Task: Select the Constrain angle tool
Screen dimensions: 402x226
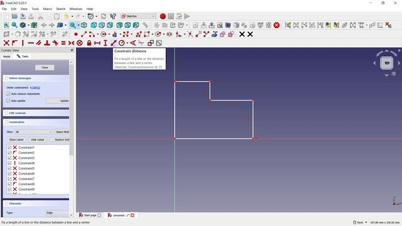Action: (x=133, y=43)
